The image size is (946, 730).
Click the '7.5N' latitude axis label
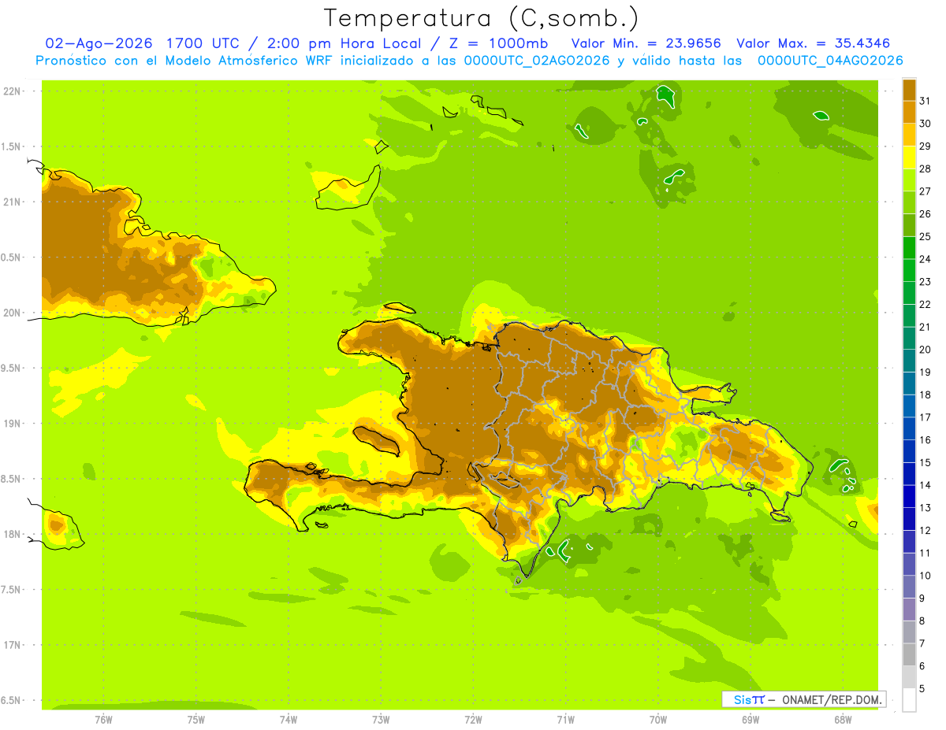coord(12,590)
